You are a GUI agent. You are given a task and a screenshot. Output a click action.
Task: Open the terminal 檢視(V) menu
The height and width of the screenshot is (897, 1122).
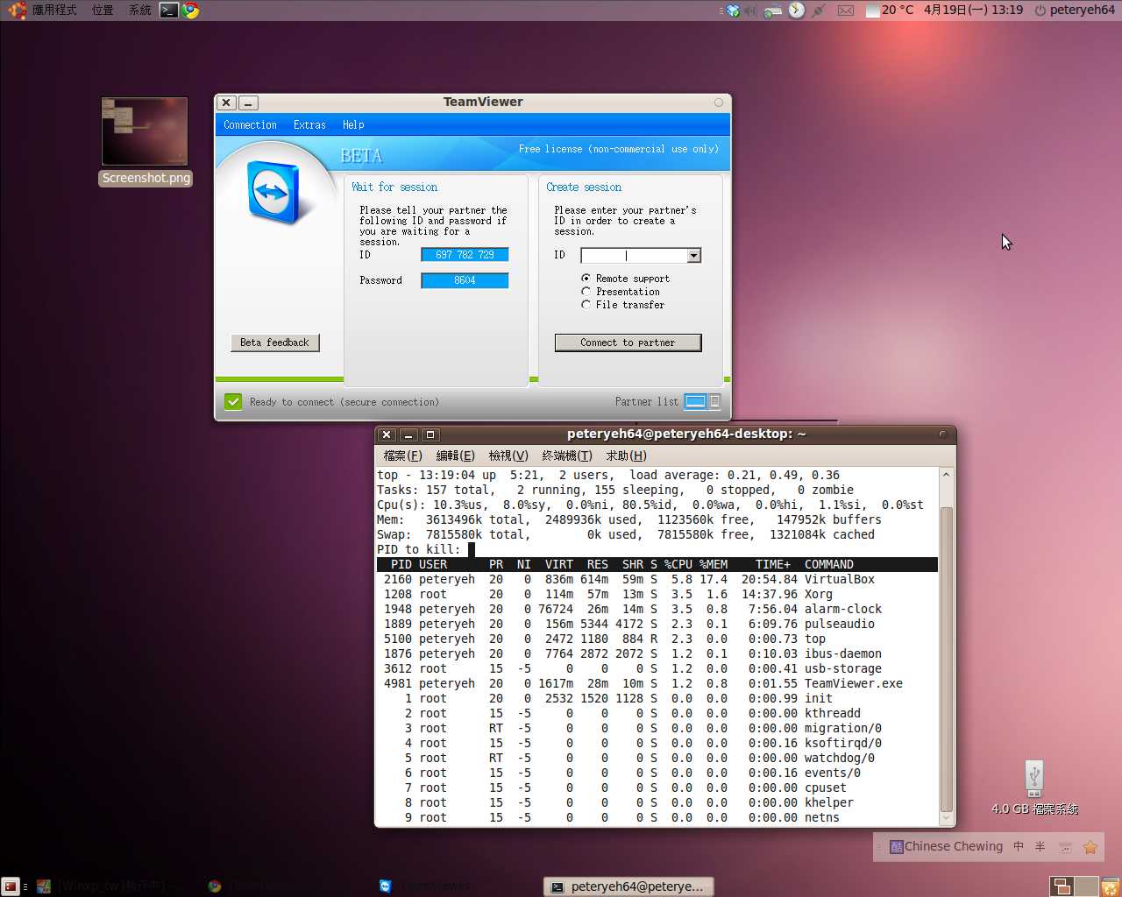click(x=508, y=456)
